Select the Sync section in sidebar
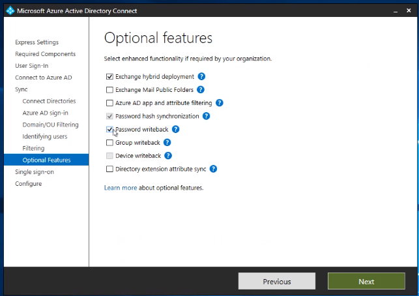Viewport: 419px width, 296px height. (x=21, y=89)
